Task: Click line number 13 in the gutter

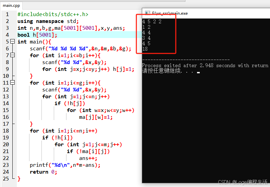Action: [x=6, y=97]
